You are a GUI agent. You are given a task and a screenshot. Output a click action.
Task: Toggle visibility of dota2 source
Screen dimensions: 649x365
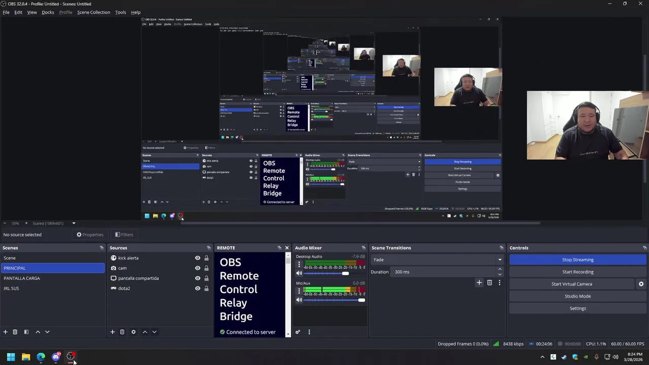198,288
